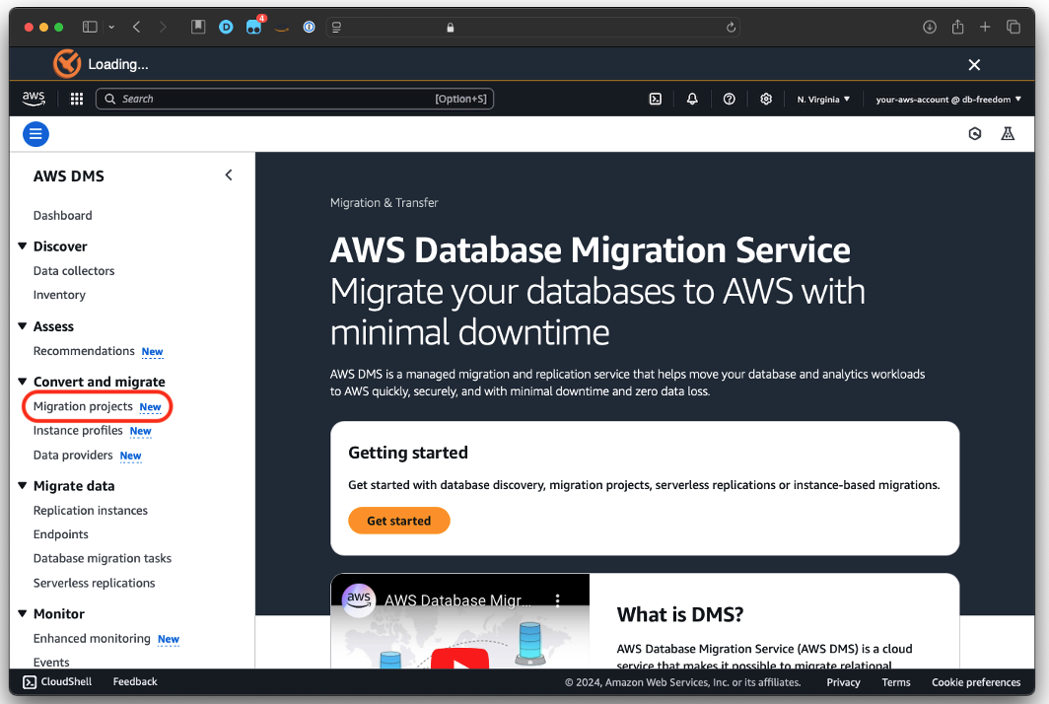This screenshot has height=704, width=1049.
Task: Open the AWS services grid menu
Action: (77, 99)
